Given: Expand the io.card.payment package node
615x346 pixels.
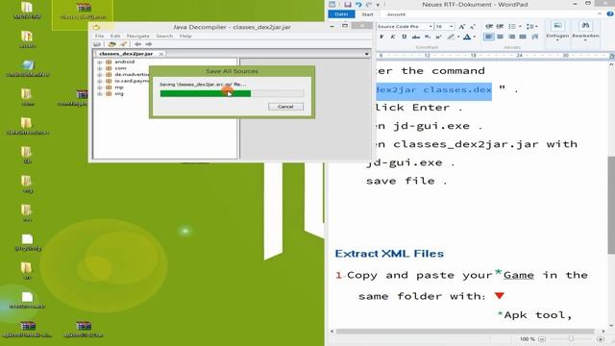Looking at the screenshot, I should pos(100,81).
